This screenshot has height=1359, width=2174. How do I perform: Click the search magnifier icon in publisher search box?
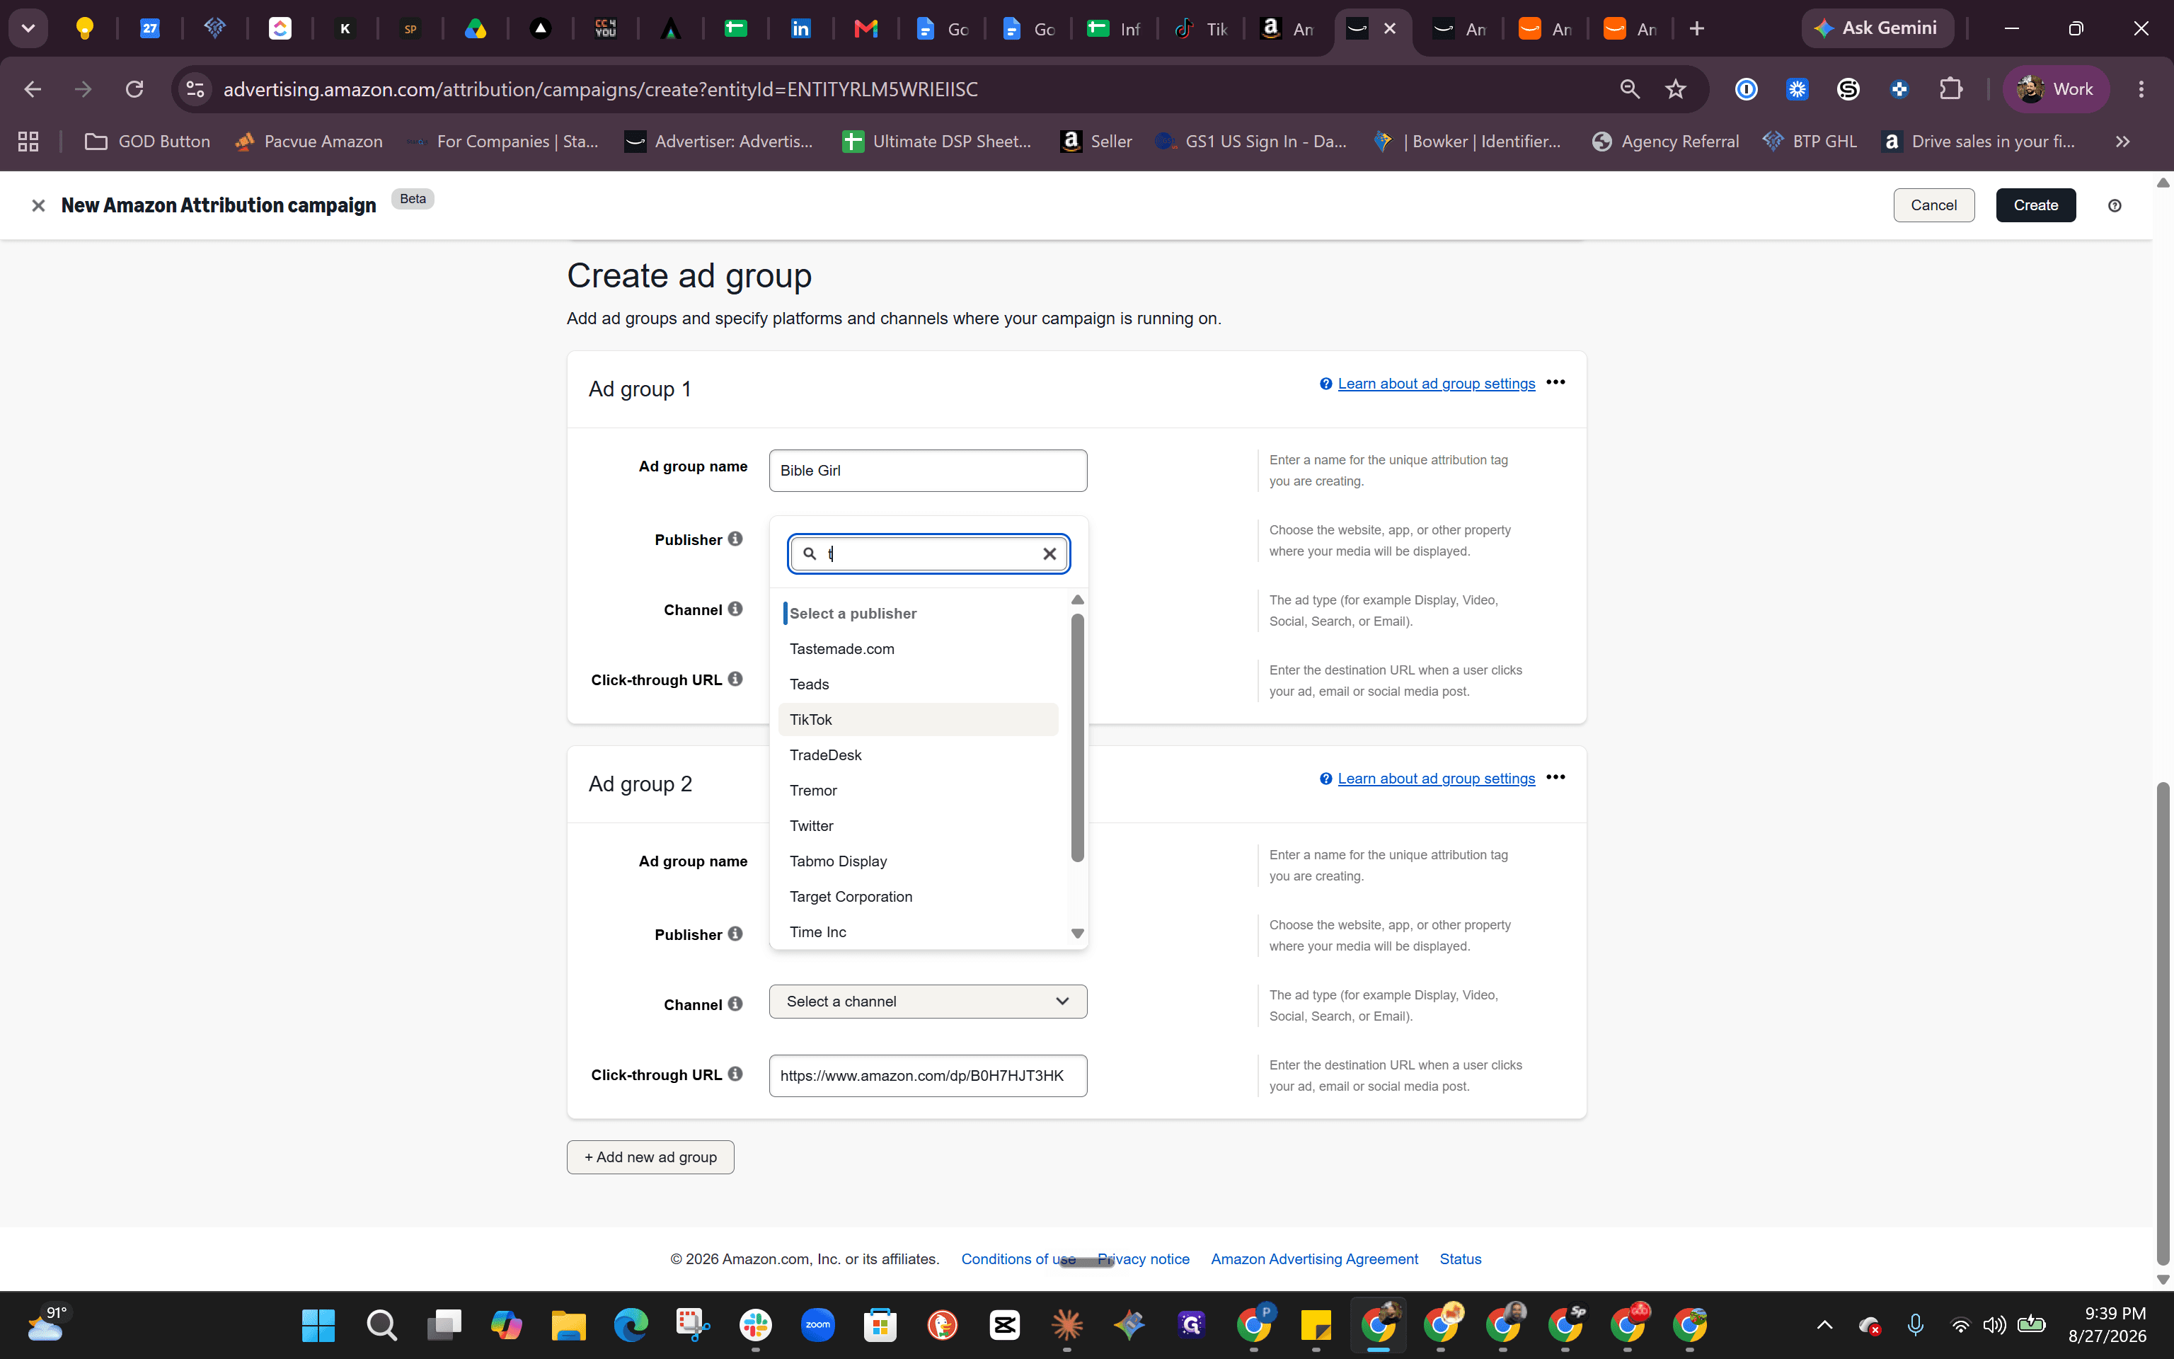810,554
